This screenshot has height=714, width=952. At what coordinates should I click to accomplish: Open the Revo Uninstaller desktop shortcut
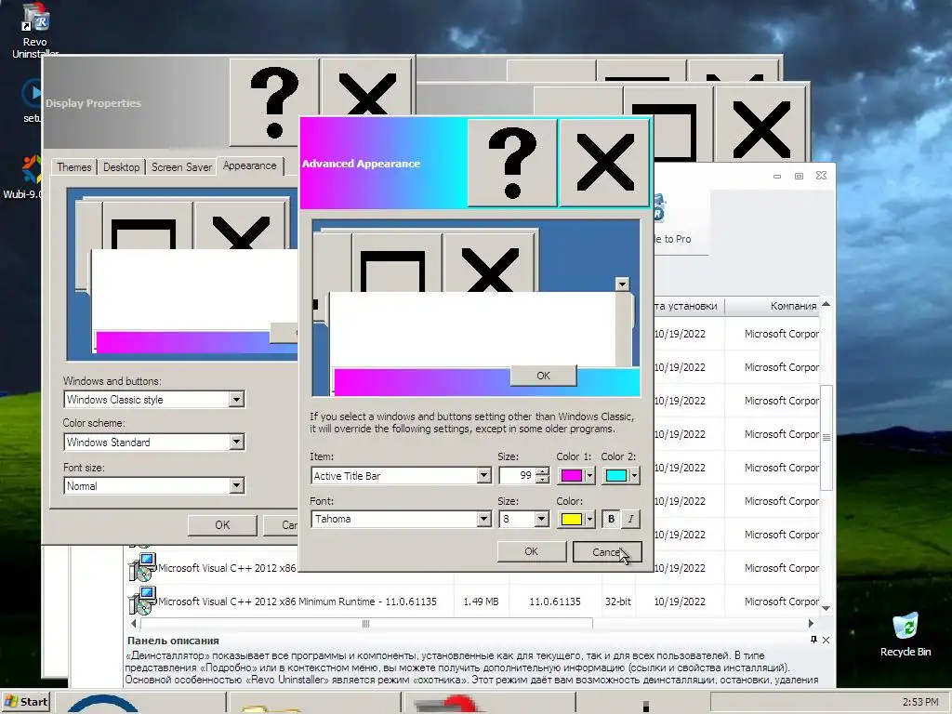34,29
